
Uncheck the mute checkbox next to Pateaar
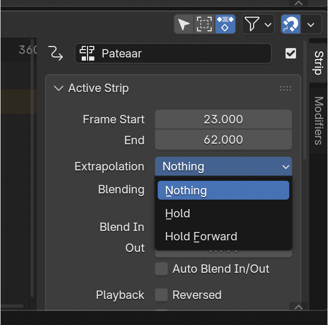291,53
